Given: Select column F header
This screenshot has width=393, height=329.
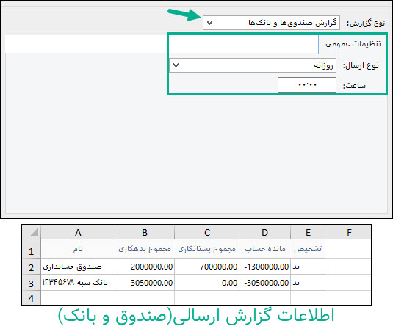Looking at the screenshot, I should (x=348, y=232).
